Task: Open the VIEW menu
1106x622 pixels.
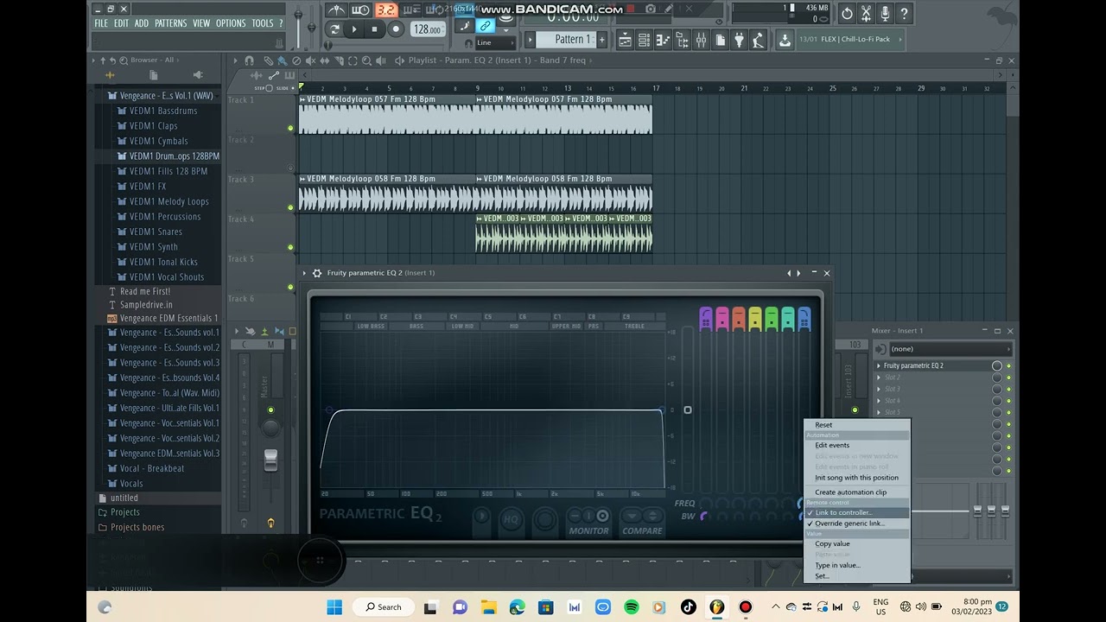Action: coord(201,23)
